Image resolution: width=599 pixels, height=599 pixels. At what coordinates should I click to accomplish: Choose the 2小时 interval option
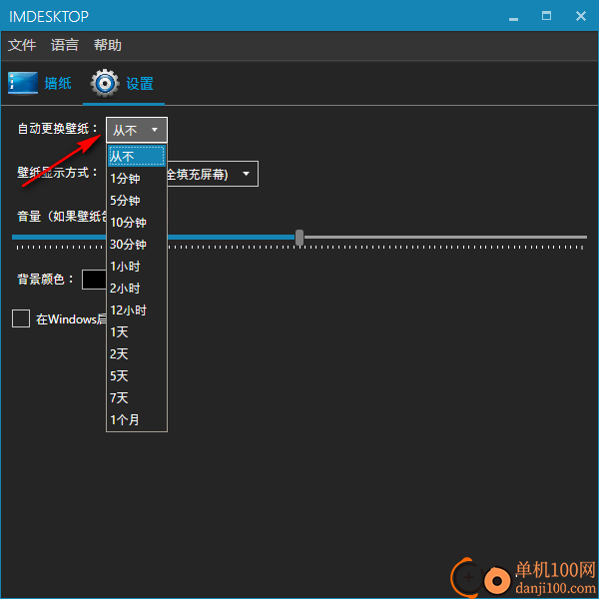pyautogui.click(x=137, y=289)
